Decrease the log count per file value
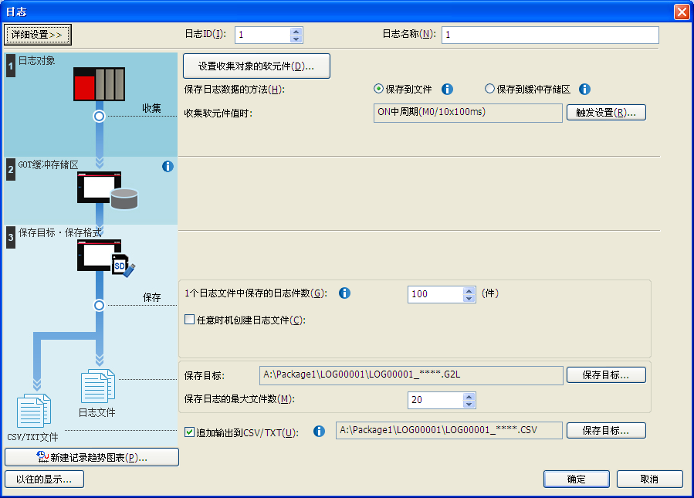This screenshot has height=498, width=694. (469, 298)
